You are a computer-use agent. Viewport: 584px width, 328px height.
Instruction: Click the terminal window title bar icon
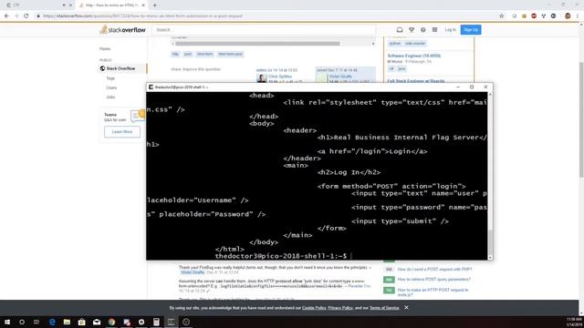point(151,87)
